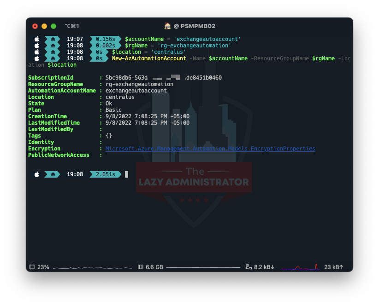The height and width of the screenshot is (306, 379).
Task: Click the 'Ok' state value
Action: click(109, 104)
